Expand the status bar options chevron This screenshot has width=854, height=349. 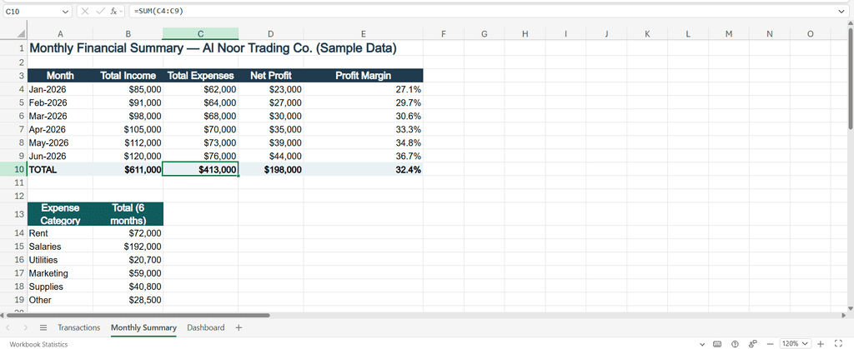click(701, 344)
